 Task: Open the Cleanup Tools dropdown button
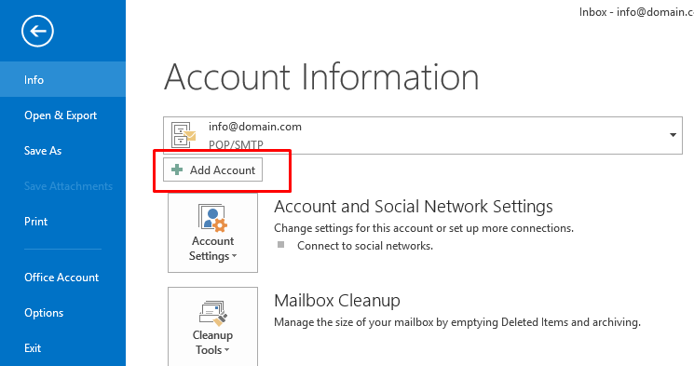click(x=213, y=327)
